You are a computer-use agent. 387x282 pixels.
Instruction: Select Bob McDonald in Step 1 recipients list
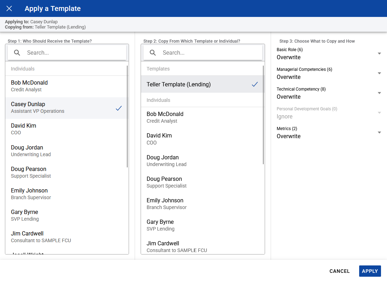(x=66, y=86)
